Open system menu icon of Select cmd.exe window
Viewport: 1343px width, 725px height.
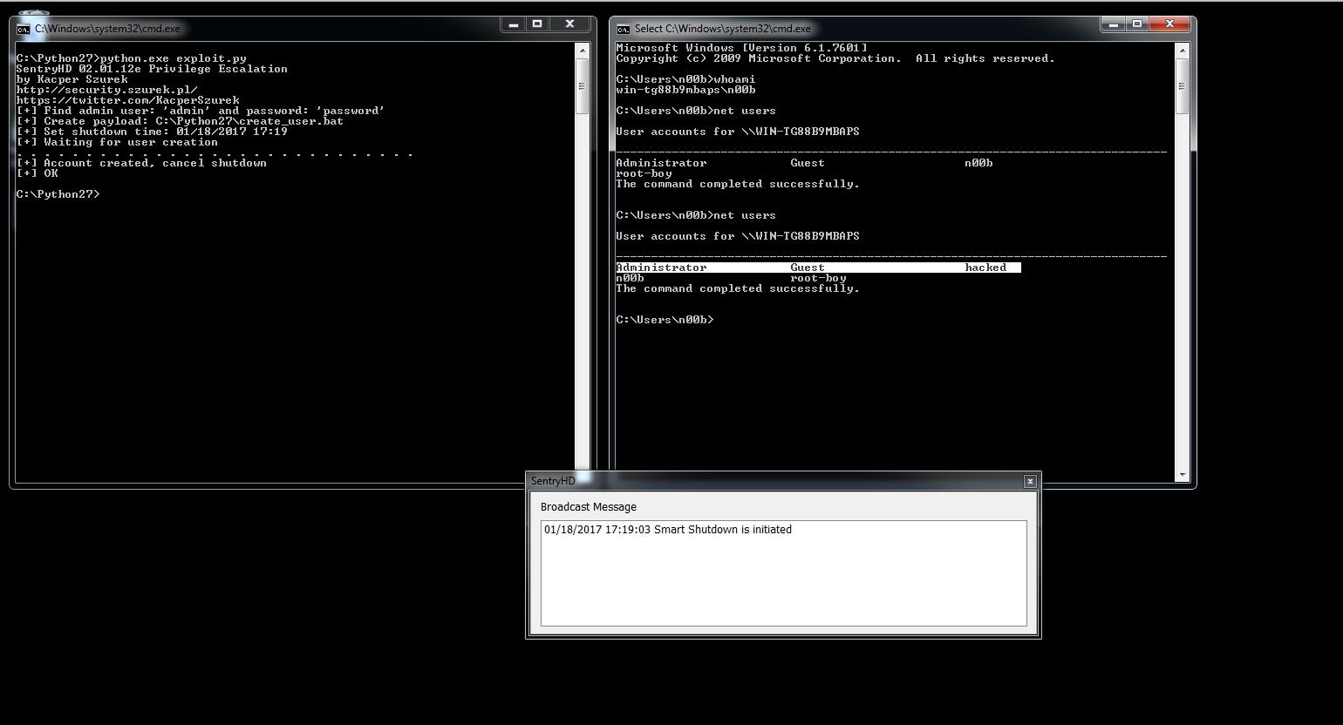[x=623, y=29]
